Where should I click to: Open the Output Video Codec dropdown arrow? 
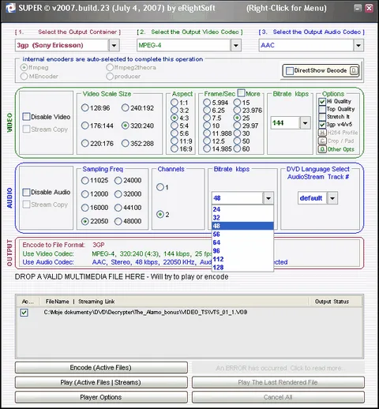coord(236,45)
